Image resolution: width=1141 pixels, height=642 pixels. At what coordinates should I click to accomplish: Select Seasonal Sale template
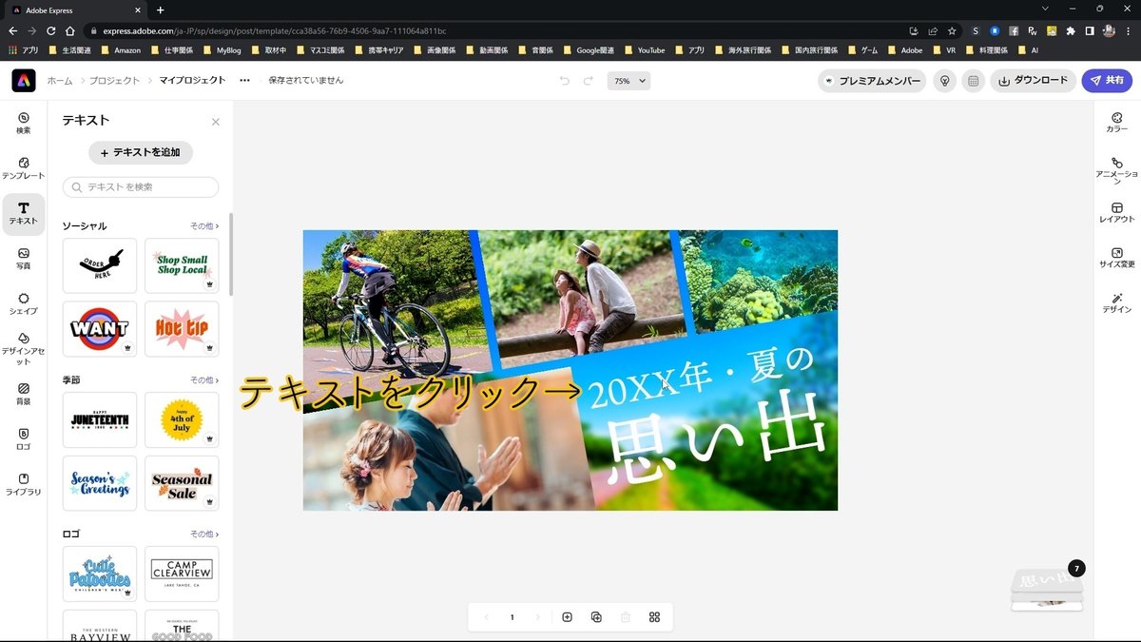pyautogui.click(x=182, y=483)
